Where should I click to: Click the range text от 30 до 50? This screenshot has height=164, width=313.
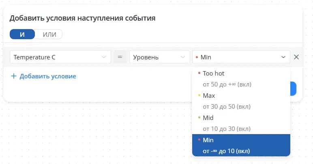[x=227, y=107]
